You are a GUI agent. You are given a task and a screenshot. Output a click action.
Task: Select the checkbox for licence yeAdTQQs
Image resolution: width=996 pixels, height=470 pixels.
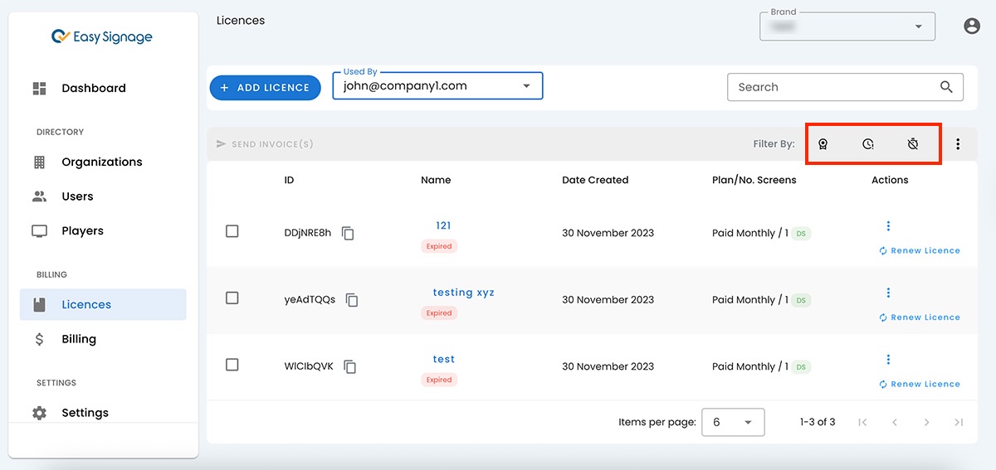point(232,298)
